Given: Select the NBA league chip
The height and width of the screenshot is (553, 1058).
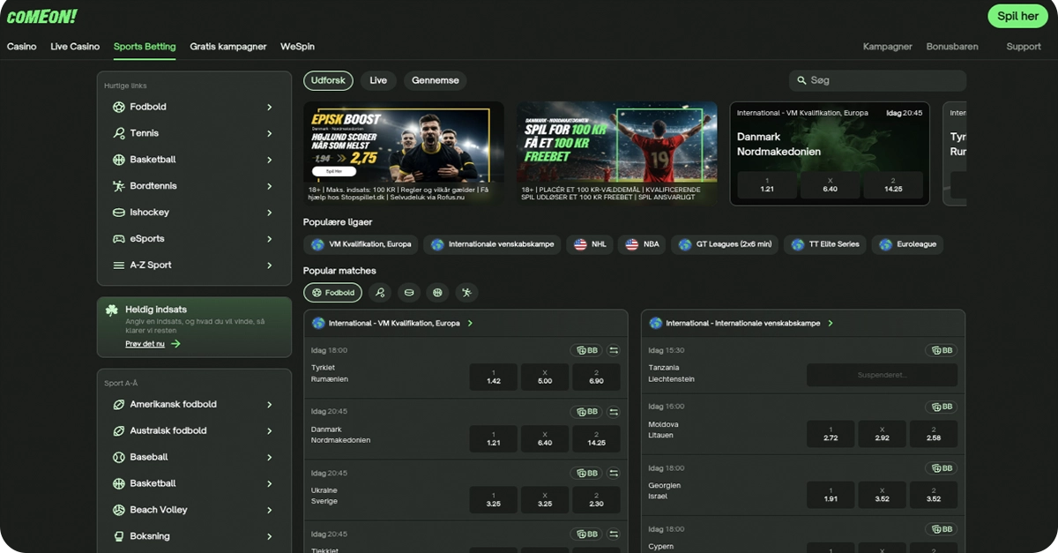Looking at the screenshot, I should tap(642, 244).
